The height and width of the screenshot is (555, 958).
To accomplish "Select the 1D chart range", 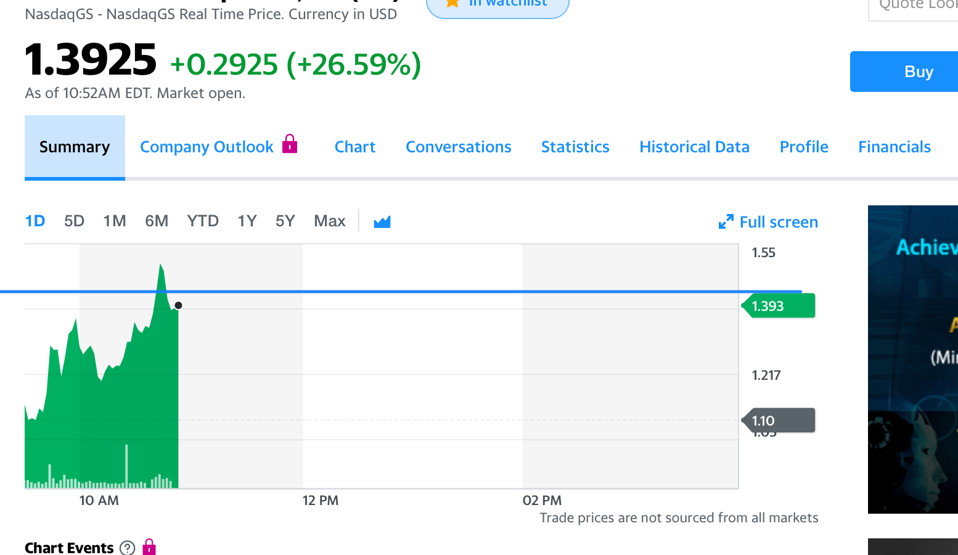I will (35, 221).
